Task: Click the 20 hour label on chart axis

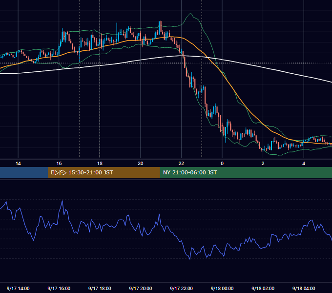Action: click(x=141, y=164)
